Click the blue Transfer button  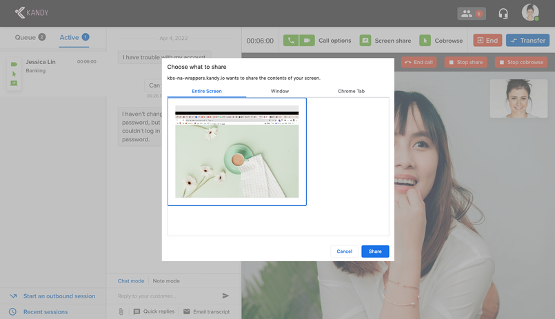pyautogui.click(x=527, y=41)
